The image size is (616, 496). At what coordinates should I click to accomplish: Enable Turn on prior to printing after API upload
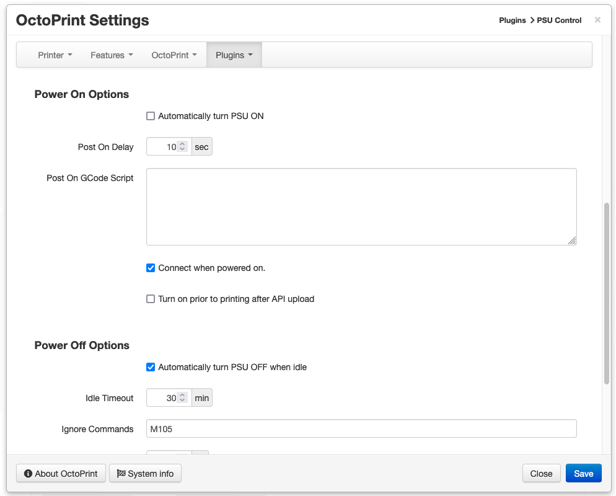click(151, 299)
